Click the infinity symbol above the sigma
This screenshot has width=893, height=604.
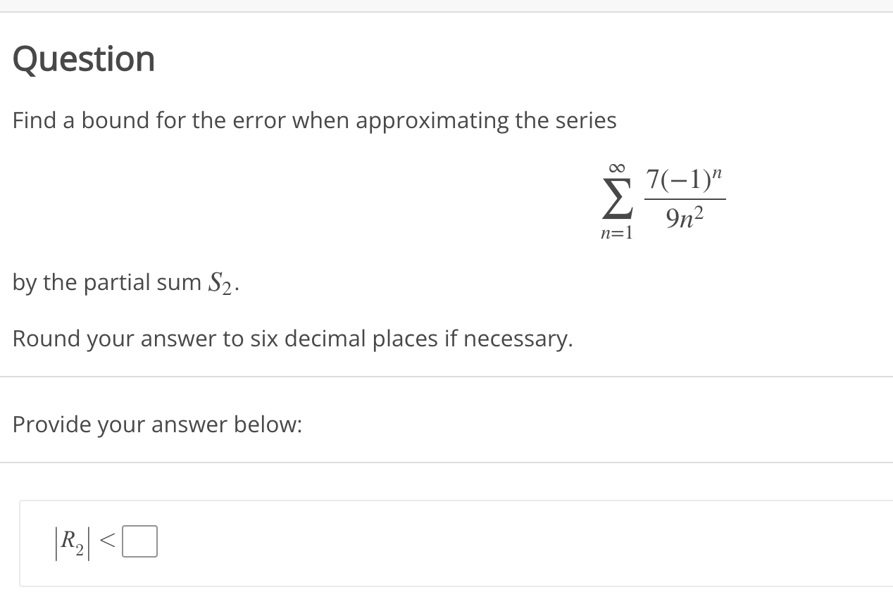616,167
